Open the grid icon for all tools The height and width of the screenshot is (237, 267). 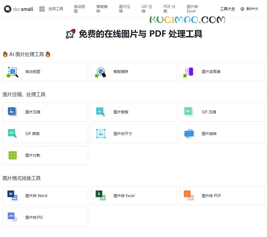42,9
